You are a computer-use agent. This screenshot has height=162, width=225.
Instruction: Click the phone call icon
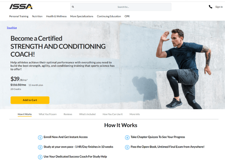(x=210, y=7)
